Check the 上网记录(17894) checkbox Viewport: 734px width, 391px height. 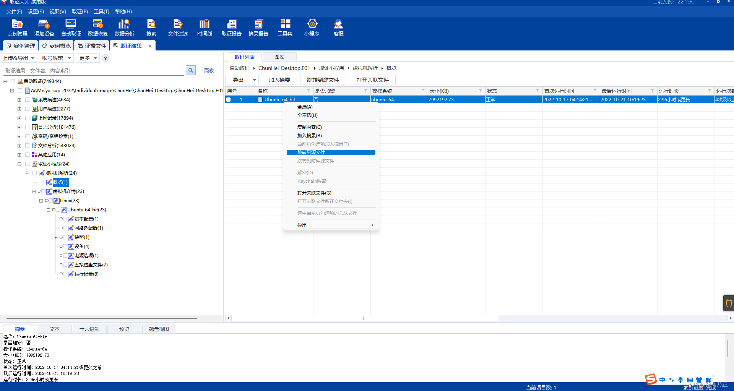[x=27, y=118]
